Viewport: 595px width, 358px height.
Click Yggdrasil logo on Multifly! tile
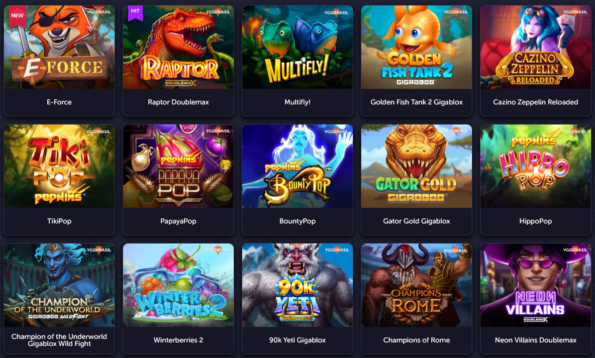click(336, 12)
